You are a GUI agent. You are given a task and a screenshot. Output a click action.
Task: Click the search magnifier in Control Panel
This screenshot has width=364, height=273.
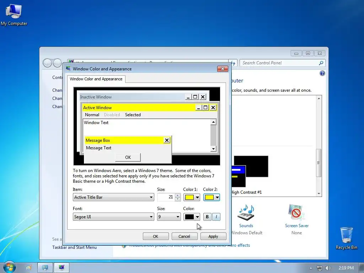[x=321, y=63]
